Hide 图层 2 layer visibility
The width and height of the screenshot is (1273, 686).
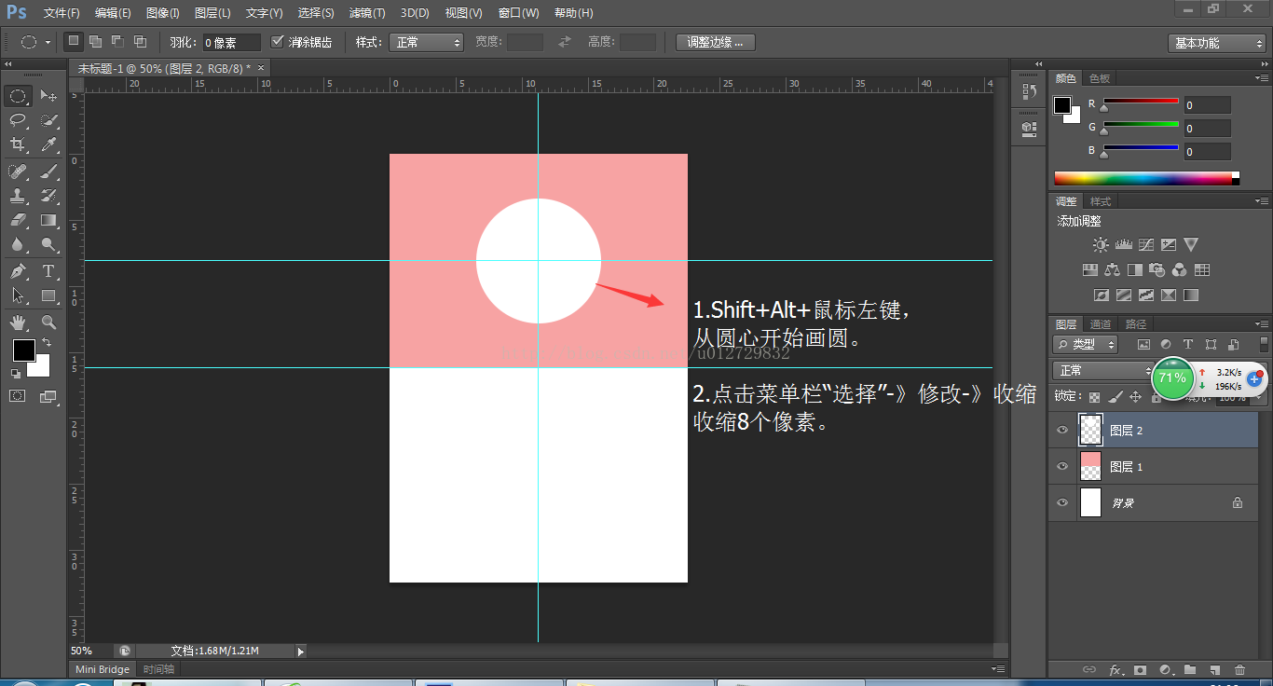[x=1062, y=431]
